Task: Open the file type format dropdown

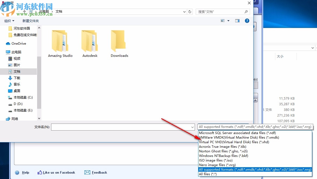Action: pyautogui.click(x=255, y=127)
